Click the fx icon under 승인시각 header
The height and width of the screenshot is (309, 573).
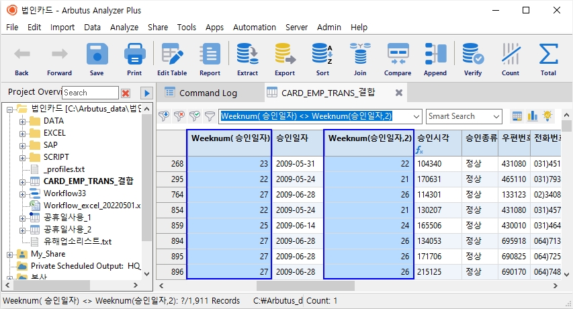tap(419, 150)
